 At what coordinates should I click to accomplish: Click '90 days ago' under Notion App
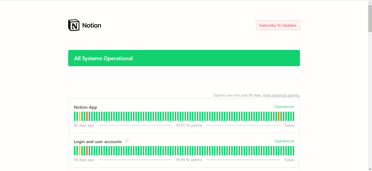tap(84, 125)
